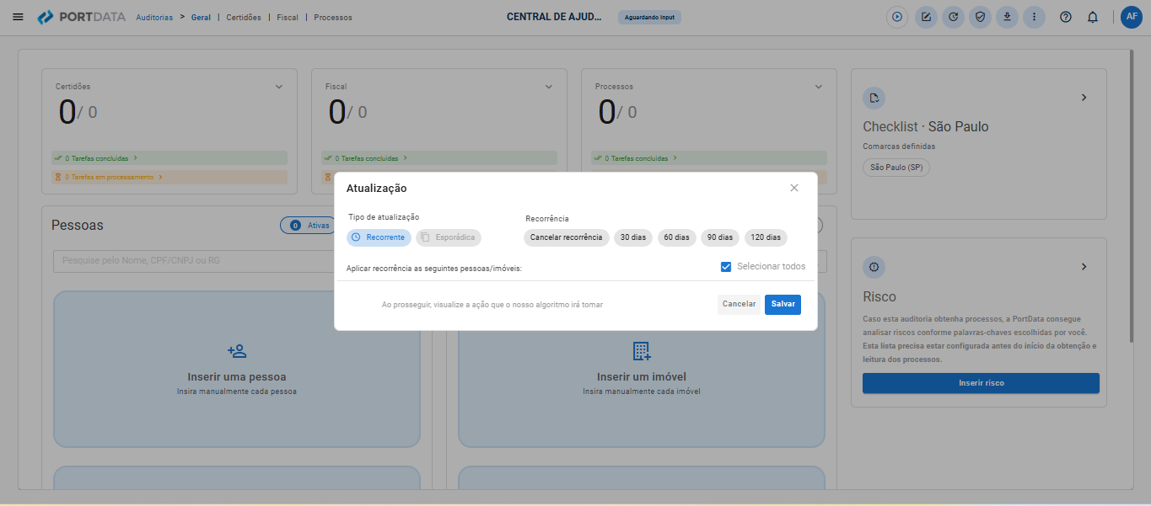1151x506 pixels.
Task: Open the AF user avatar
Action: click(1132, 17)
